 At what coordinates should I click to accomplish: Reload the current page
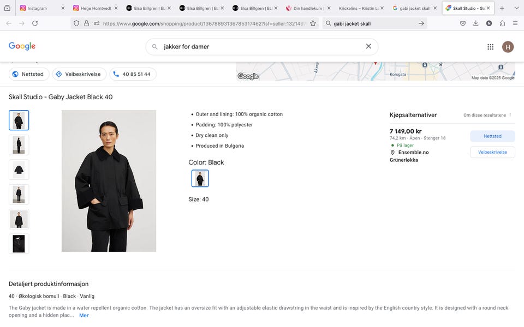pos(35,23)
